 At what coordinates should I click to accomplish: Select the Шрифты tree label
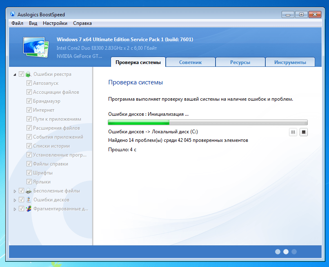click(43, 173)
